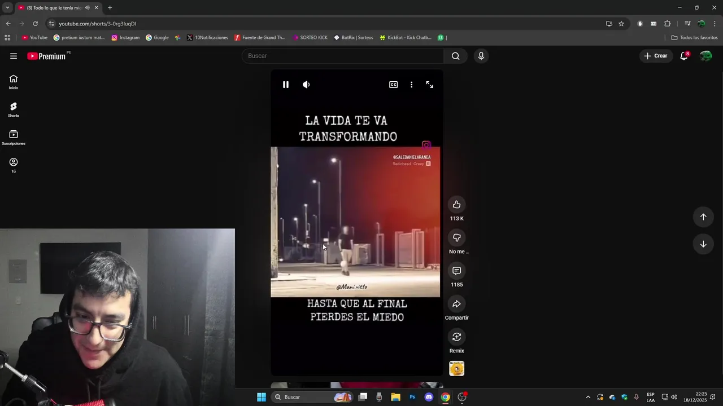This screenshot has width=723, height=406.
Task: Toggle closed captions on the Short
Action: point(393,85)
